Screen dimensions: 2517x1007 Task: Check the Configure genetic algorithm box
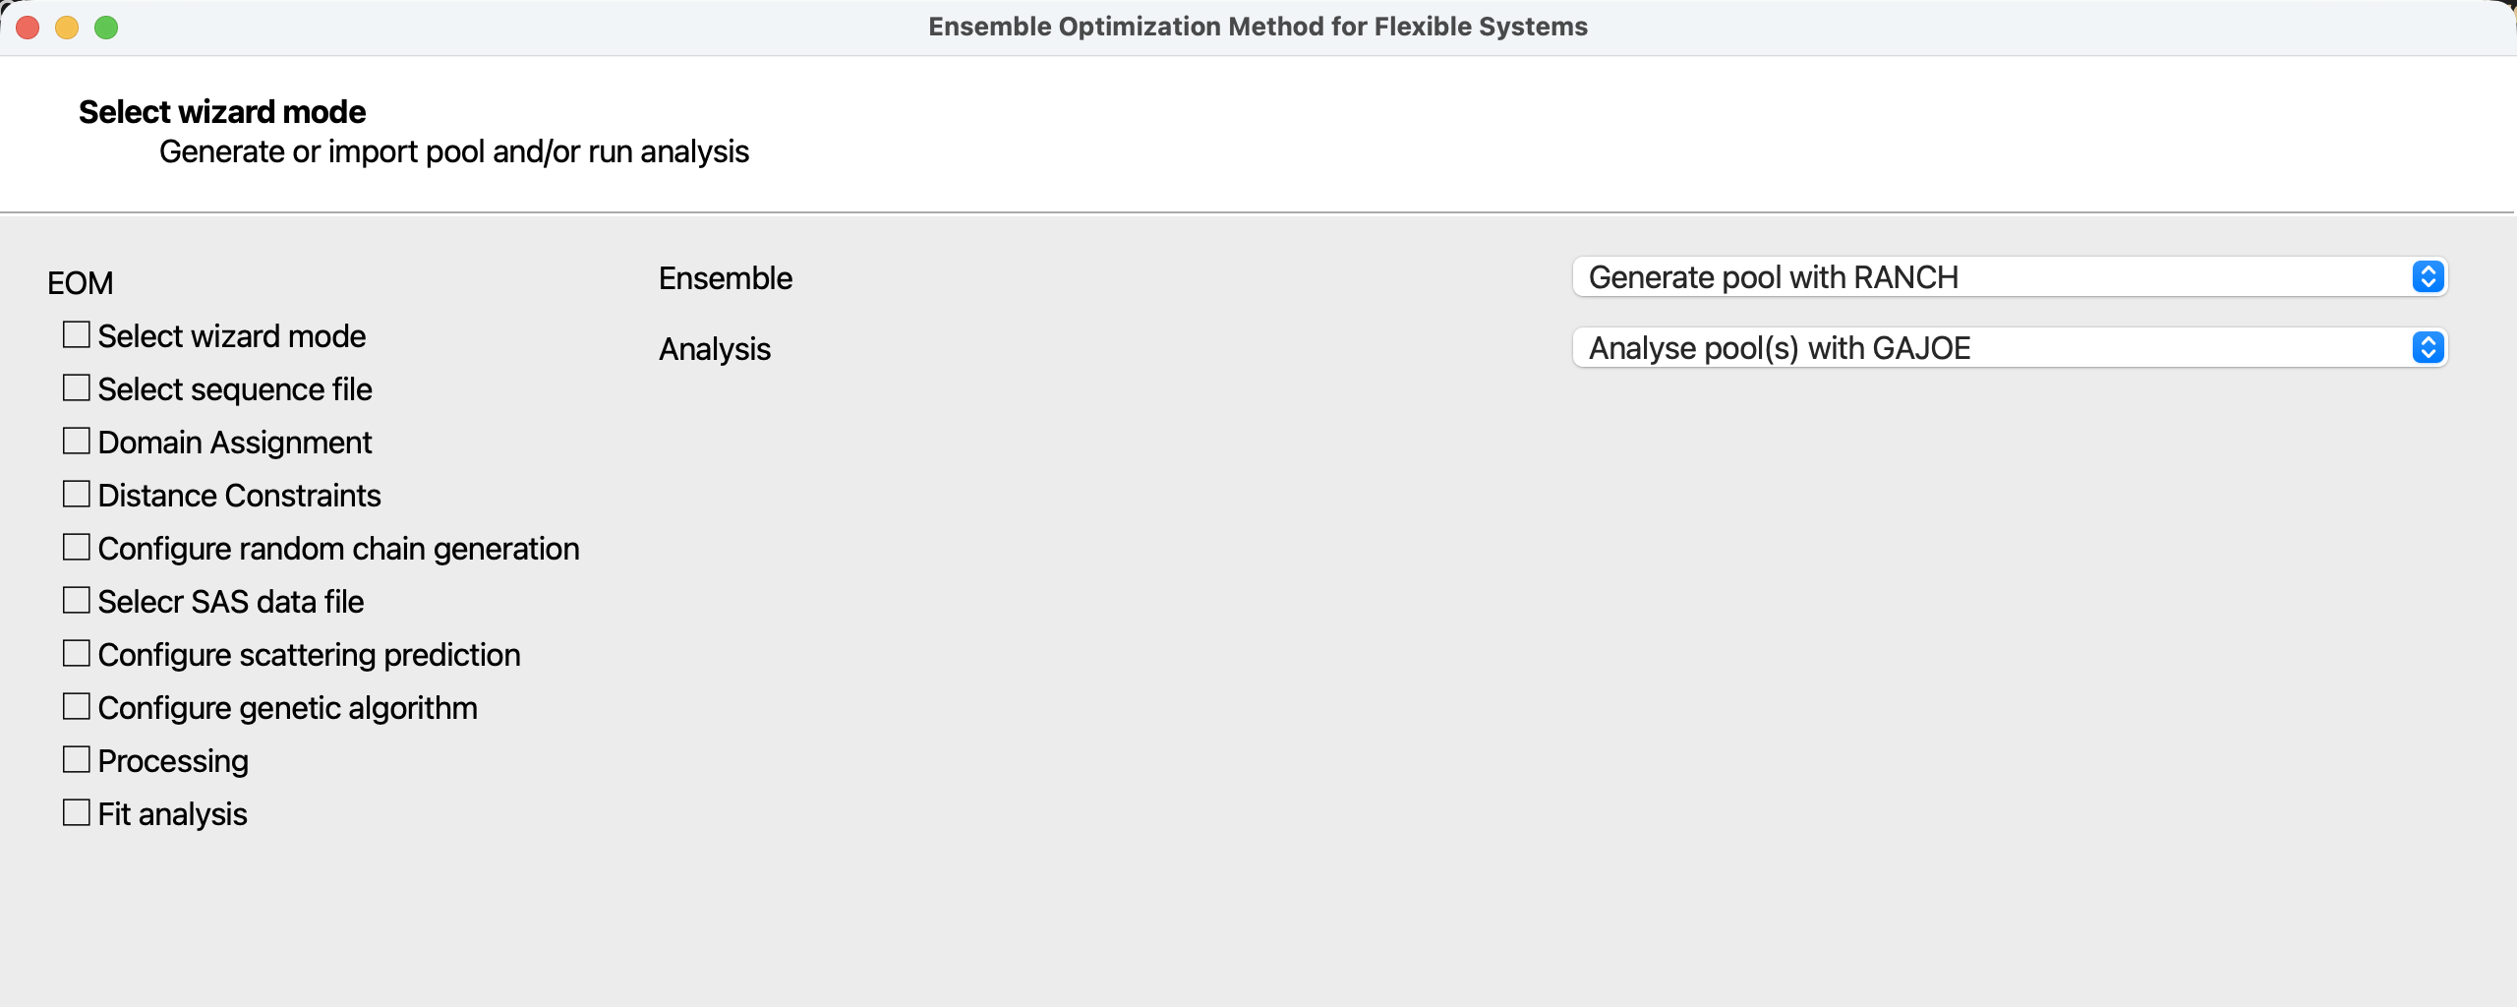pos(77,707)
